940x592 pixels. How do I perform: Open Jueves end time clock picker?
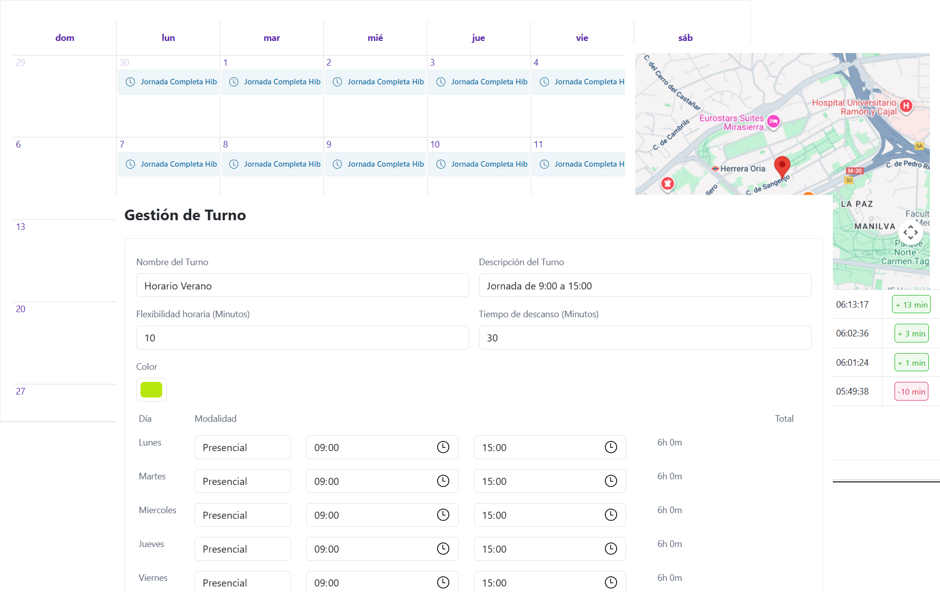tap(611, 549)
